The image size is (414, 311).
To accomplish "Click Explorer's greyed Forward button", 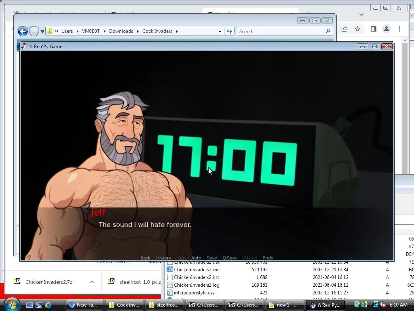I will [34, 31].
